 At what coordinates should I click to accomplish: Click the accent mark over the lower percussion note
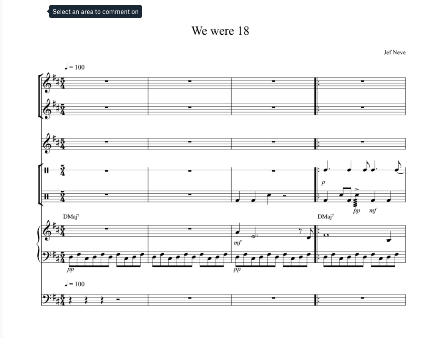pyautogui.click(x=357, y=189)
